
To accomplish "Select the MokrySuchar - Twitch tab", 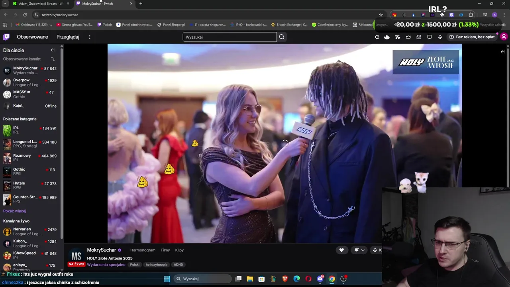I will click(105, 4).
